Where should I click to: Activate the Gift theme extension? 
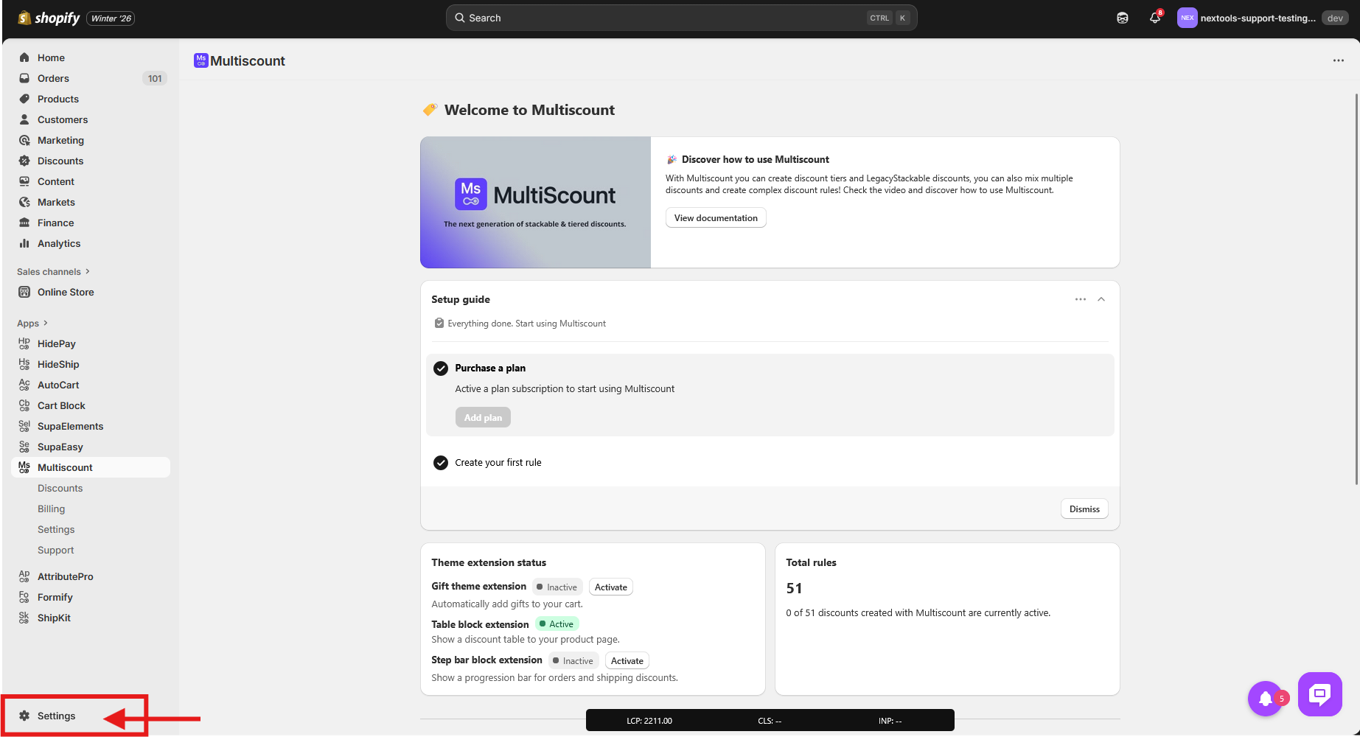point(610,587)
